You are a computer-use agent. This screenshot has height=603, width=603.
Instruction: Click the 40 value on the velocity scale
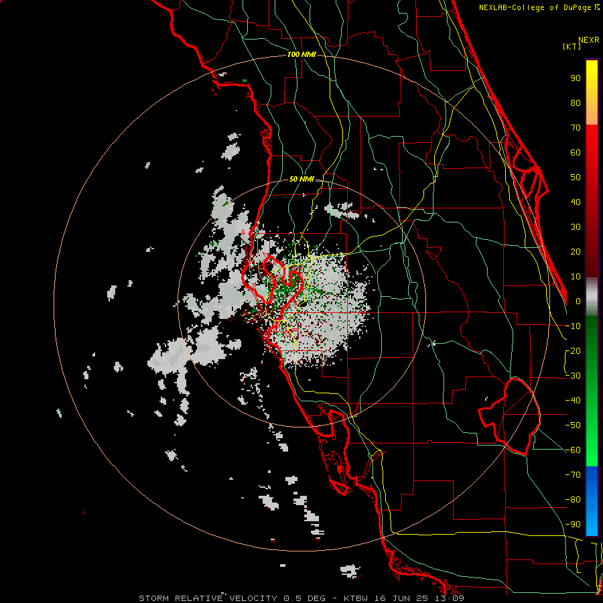576,202
